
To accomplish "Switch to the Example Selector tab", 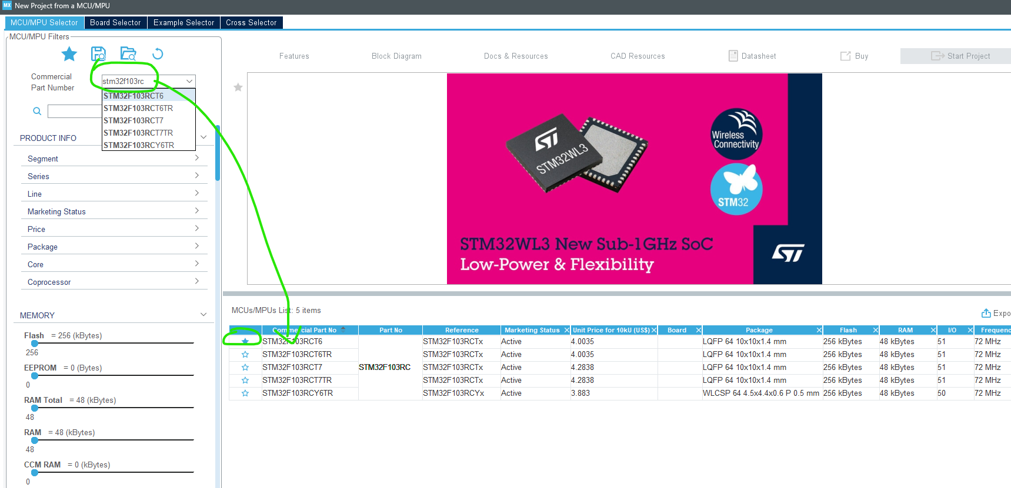I will pyautogui.click(x=183, y=22).
